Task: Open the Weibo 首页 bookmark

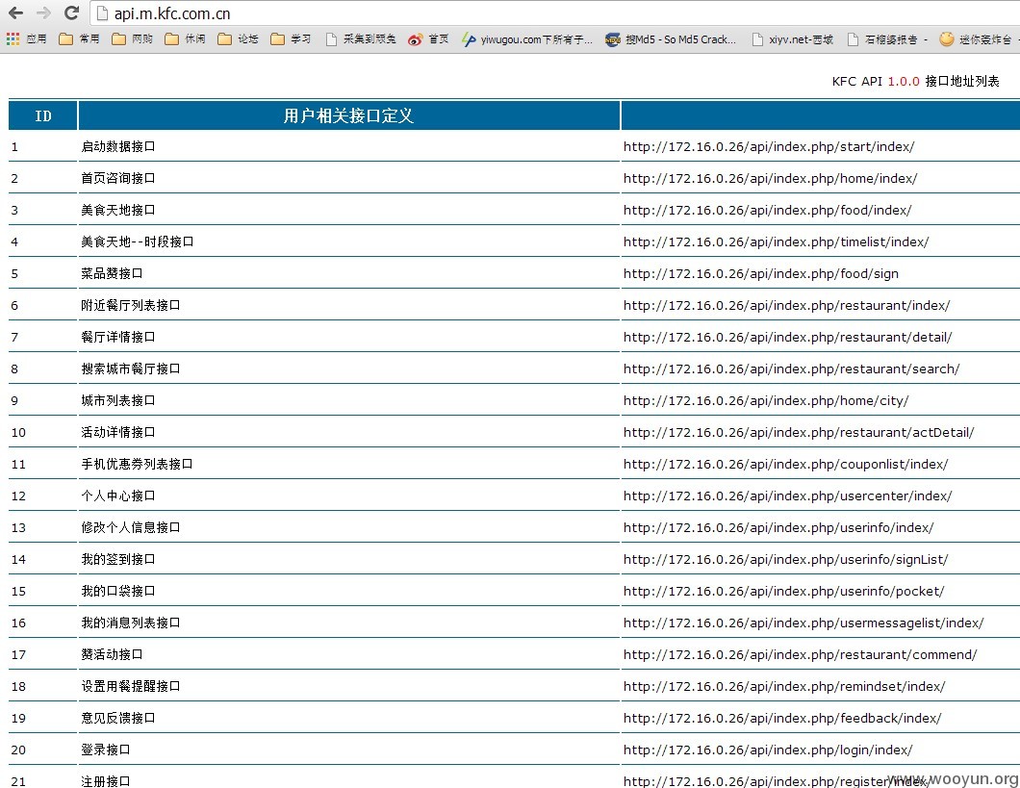Action: [x=428, y=39]
